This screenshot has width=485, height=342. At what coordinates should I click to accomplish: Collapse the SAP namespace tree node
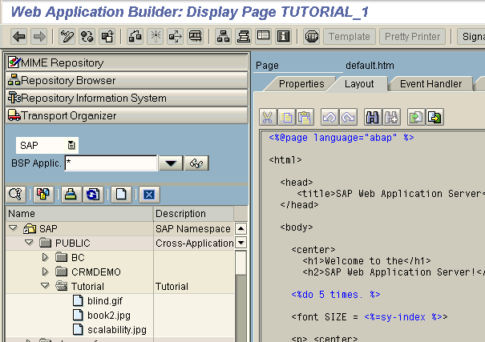(x=13, y=228)
